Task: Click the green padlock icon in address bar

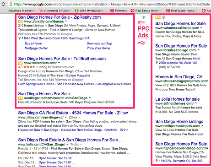Action: [11, 4]
